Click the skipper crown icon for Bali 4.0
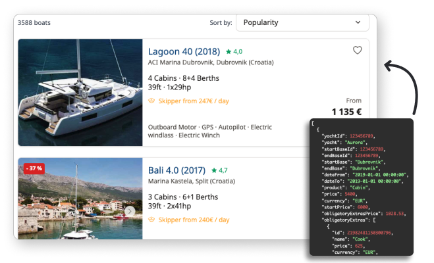434x263 pixels. [x=151, y=220]
